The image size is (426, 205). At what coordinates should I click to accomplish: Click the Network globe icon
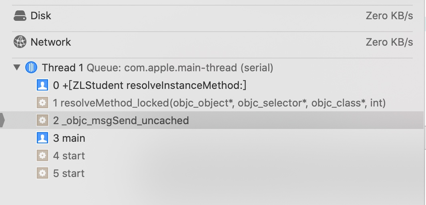[x=20, y=42]
